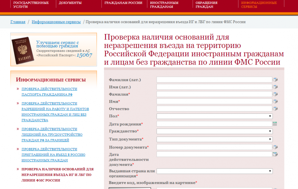The image size is (298, 189).
Task: Expand the Тип документа dropdown
Action: coord(215,139)
